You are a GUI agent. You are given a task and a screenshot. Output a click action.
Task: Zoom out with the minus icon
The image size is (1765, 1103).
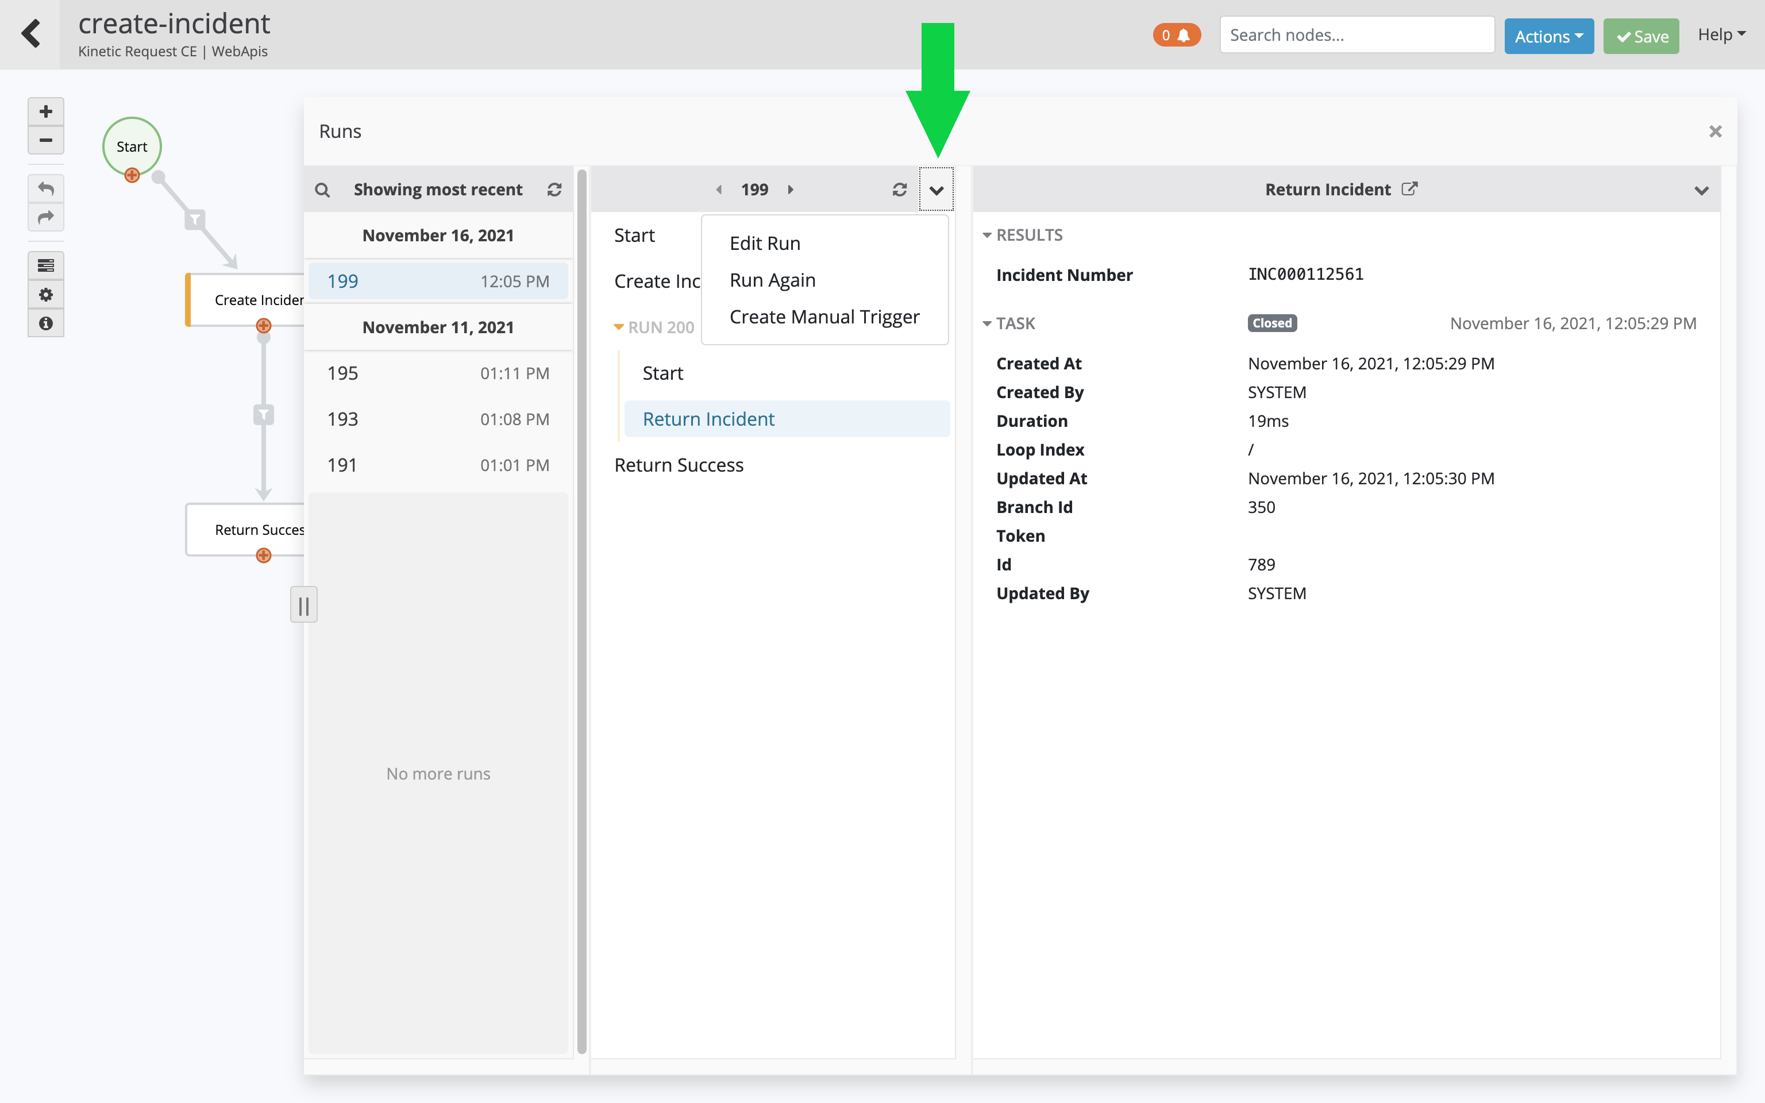tap(45, 140)
